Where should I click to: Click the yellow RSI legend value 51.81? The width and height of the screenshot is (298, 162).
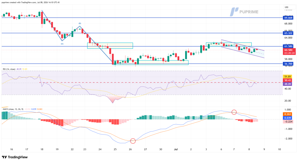(25, 69)
